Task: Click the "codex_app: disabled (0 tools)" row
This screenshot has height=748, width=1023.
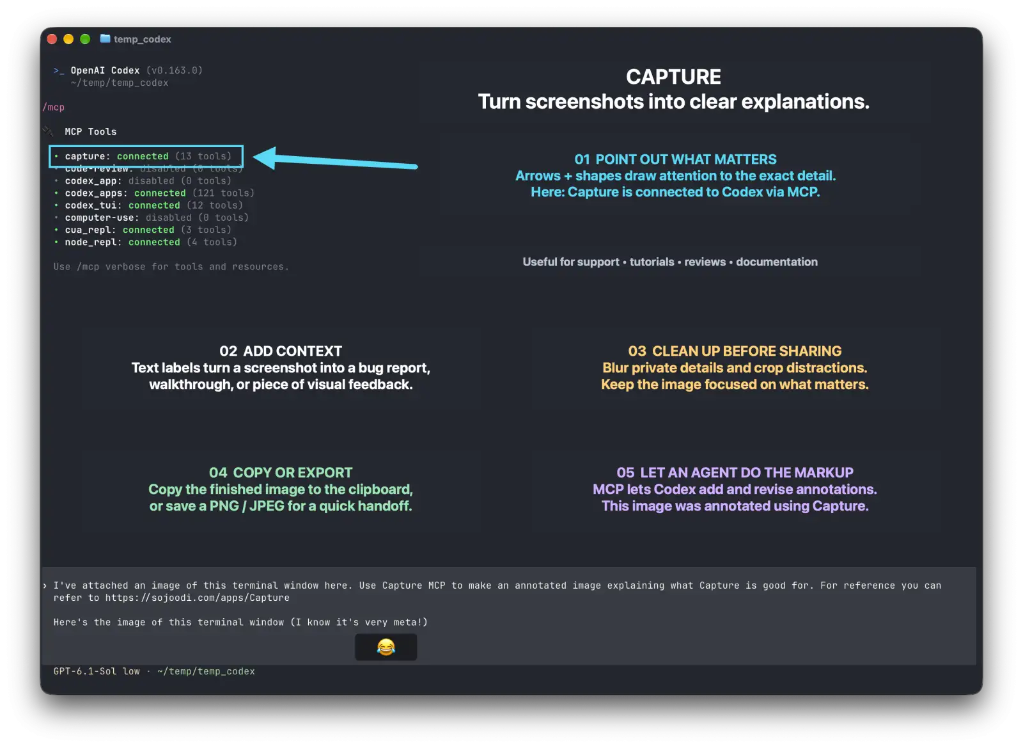Action: [143, 181]
